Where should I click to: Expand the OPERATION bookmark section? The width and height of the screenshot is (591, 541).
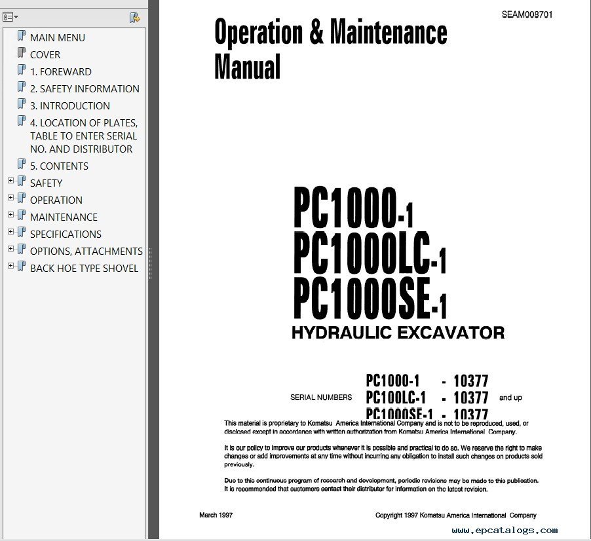pyautogui.click(x=10, y=197)
